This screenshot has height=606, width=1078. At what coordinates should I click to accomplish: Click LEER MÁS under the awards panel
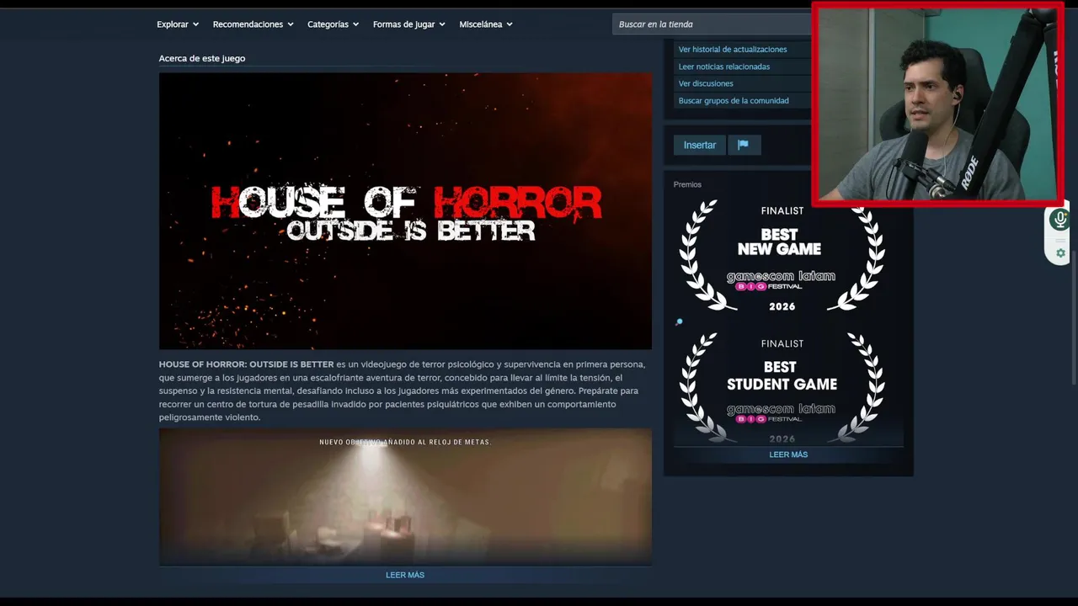788,454
